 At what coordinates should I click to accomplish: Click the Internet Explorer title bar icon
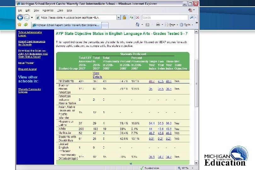pos(19,3)
